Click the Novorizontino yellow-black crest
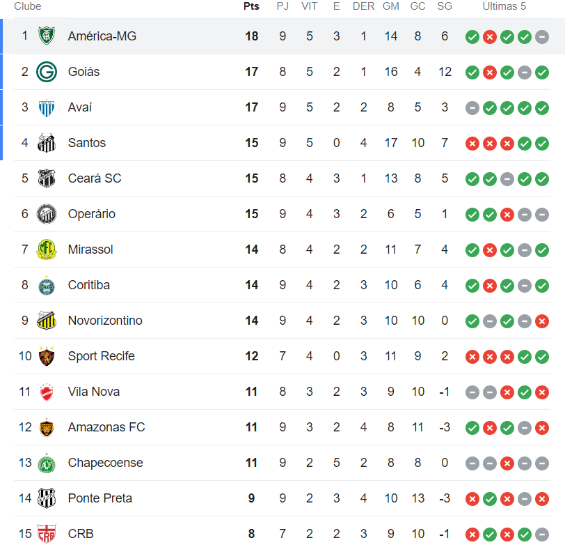The width and height of the screenshot is (565, 545). pyautogui.click(x=47, y=321)
